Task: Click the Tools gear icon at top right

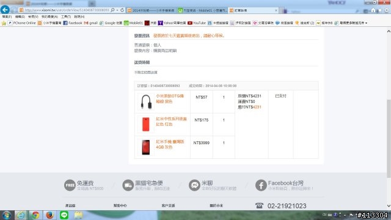Action: [x=387, y=10]
